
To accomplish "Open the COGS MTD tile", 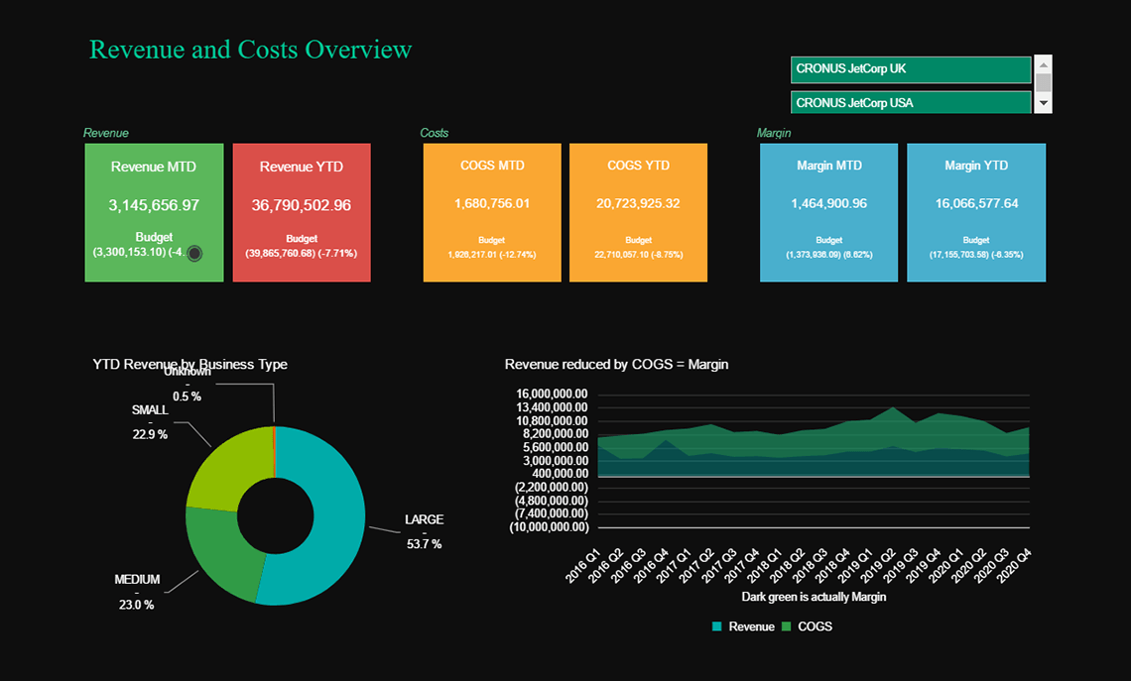I will (x=492, y=212).
